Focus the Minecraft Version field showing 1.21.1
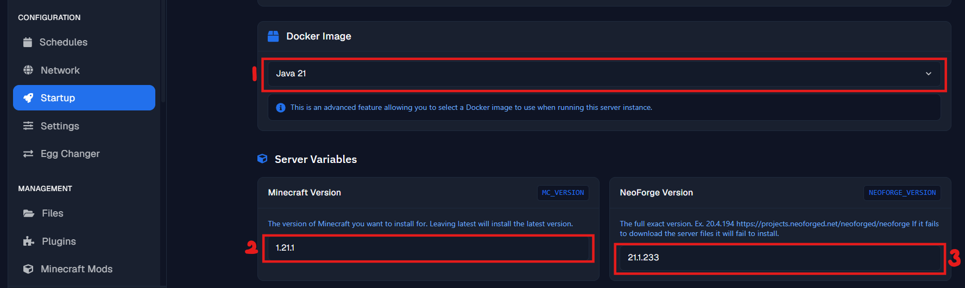 [x=428, y=248]
